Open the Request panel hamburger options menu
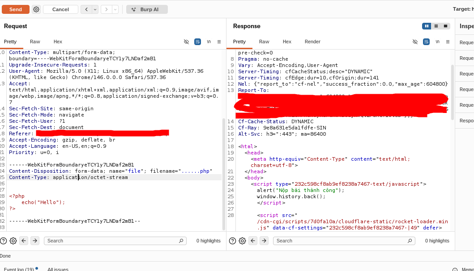474x271 pixels. point(219,42)
